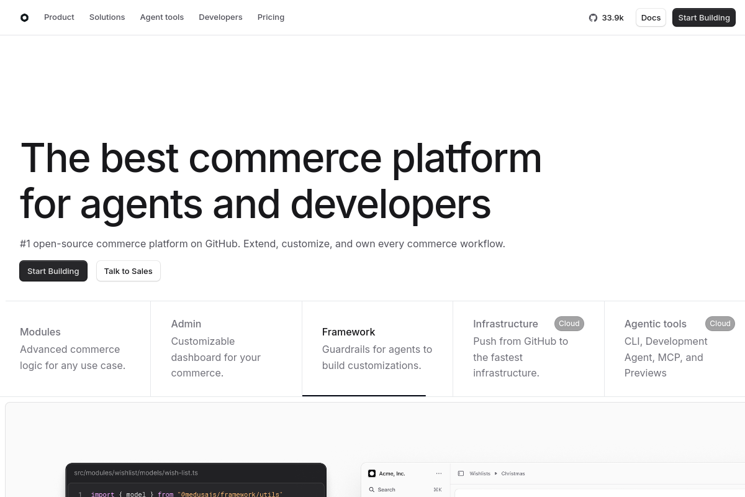Click the Cloud badge beside Agentic tools
This screenshot has width=745, height=497.
[x=720, y=324]
